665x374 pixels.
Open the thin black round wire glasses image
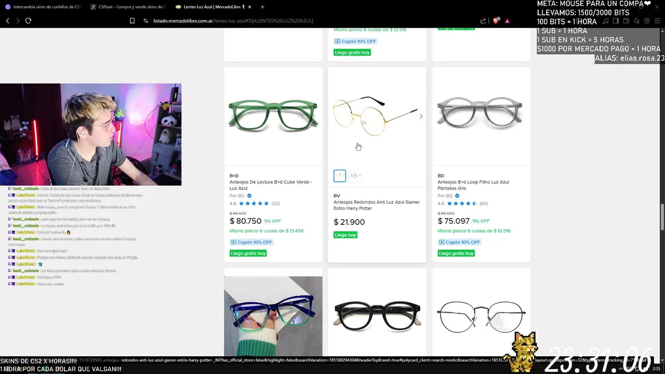[481, 316]
